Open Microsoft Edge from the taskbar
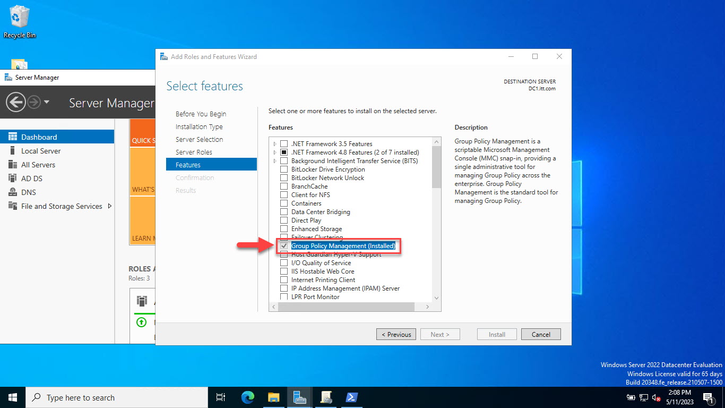 (x=248, y=397)
